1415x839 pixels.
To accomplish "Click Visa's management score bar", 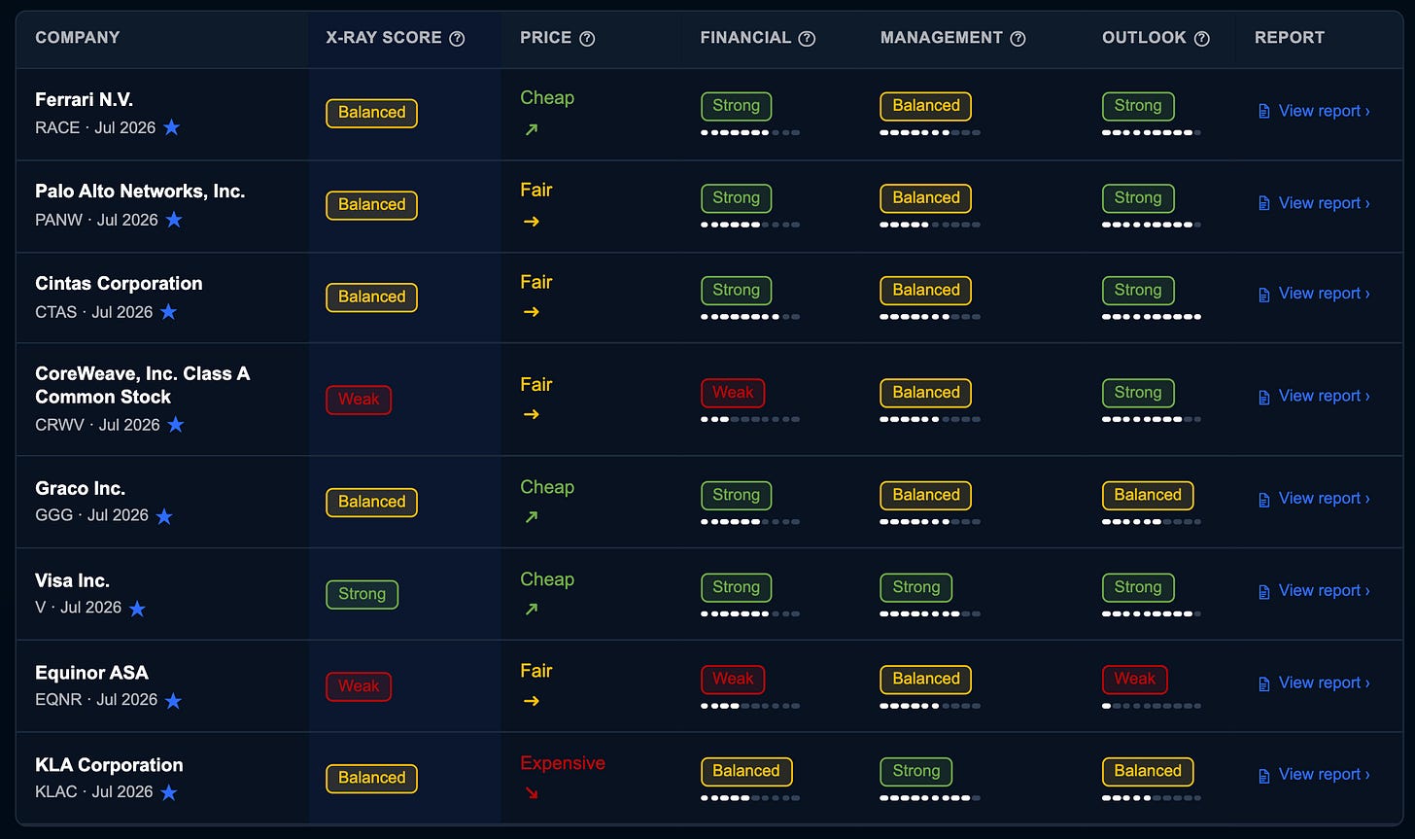I will point(930,613).
